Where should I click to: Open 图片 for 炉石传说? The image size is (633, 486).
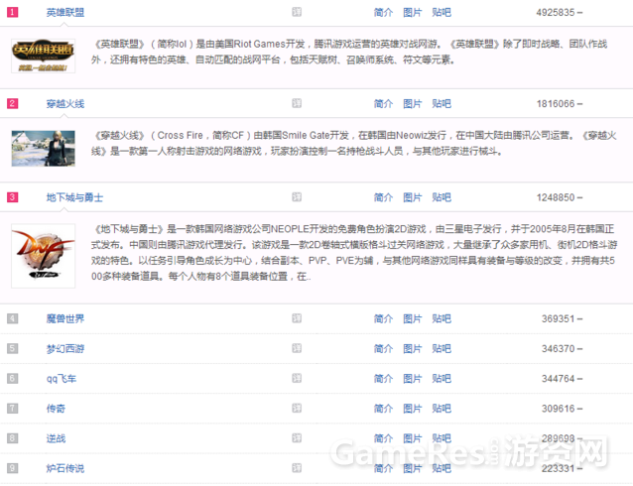412,468
